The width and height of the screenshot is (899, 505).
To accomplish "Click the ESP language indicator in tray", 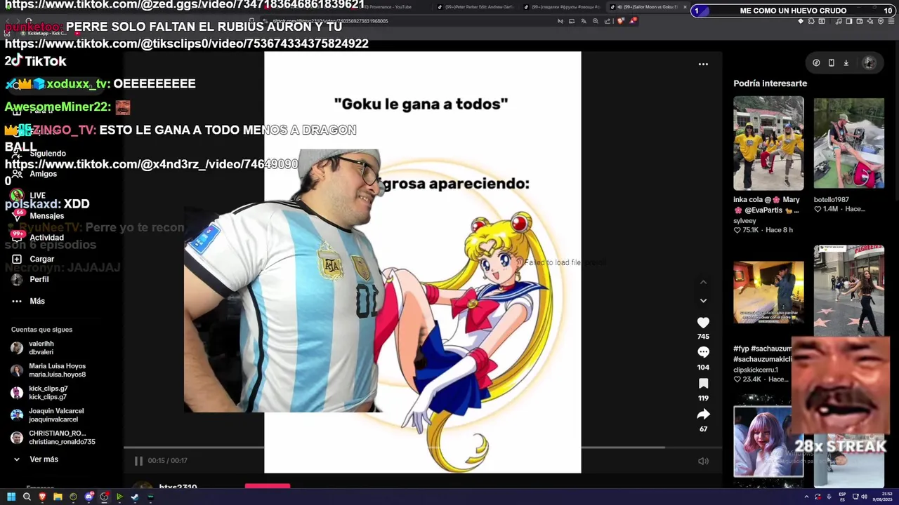I will (x=842, y=497).
